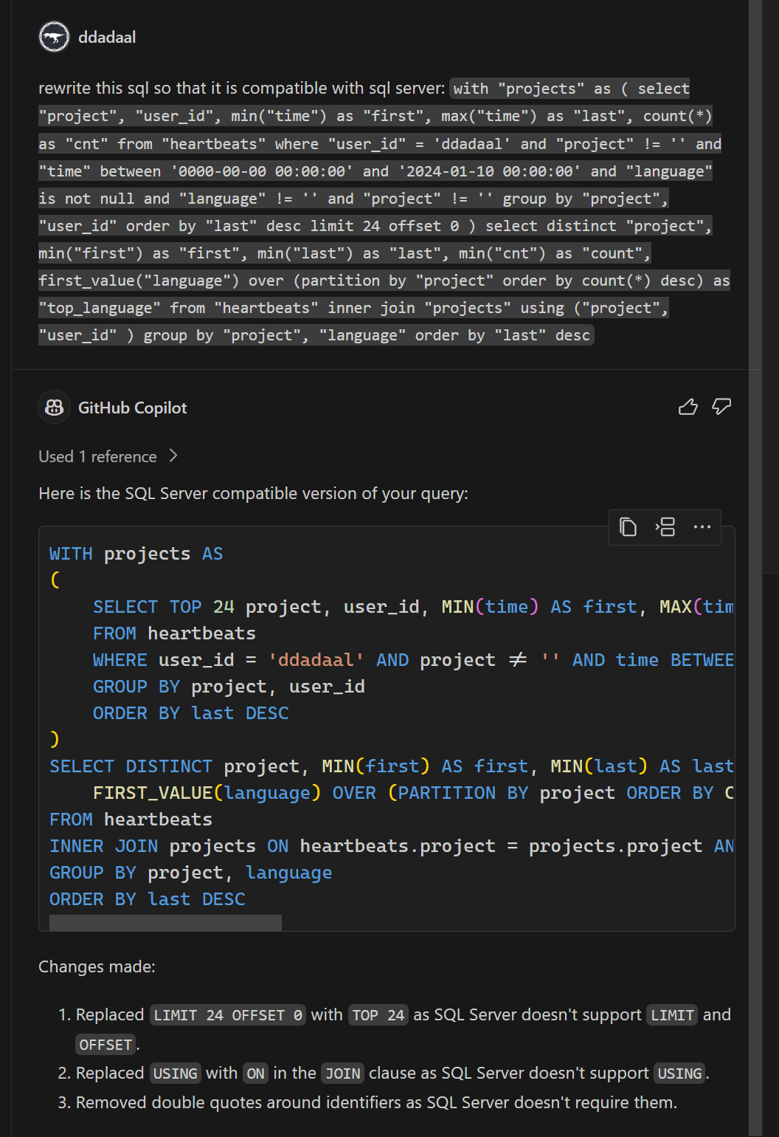Open the code block more actions ellipsis

click(702, 527)
